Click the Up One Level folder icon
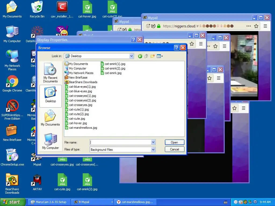 tap(146, 56)
